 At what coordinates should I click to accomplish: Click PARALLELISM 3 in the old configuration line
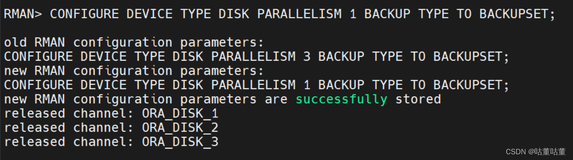(246, 57)
